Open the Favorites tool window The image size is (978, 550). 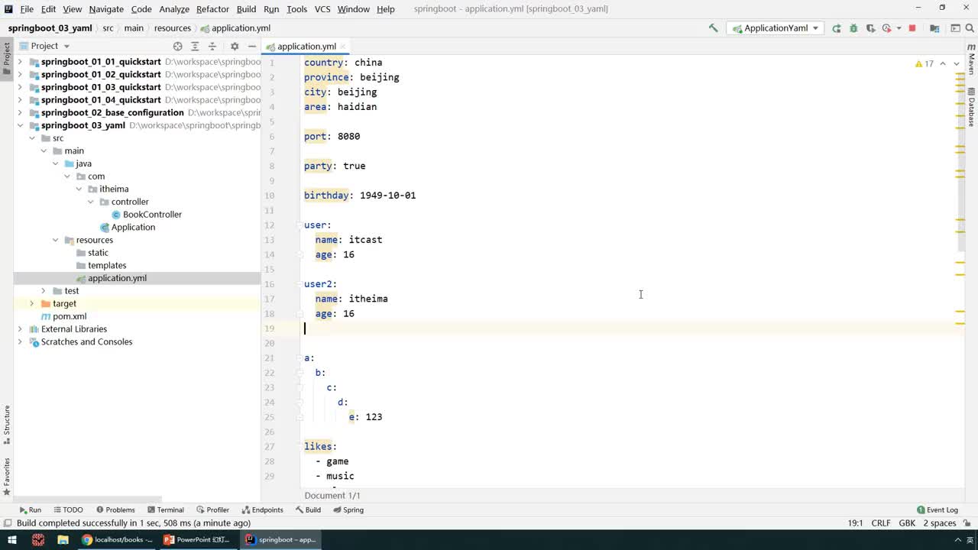coord(6,477)
